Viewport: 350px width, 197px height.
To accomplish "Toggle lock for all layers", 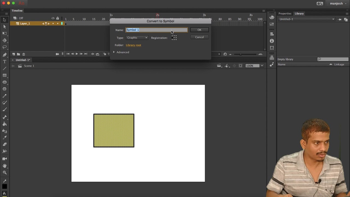I will coord(57,18).
